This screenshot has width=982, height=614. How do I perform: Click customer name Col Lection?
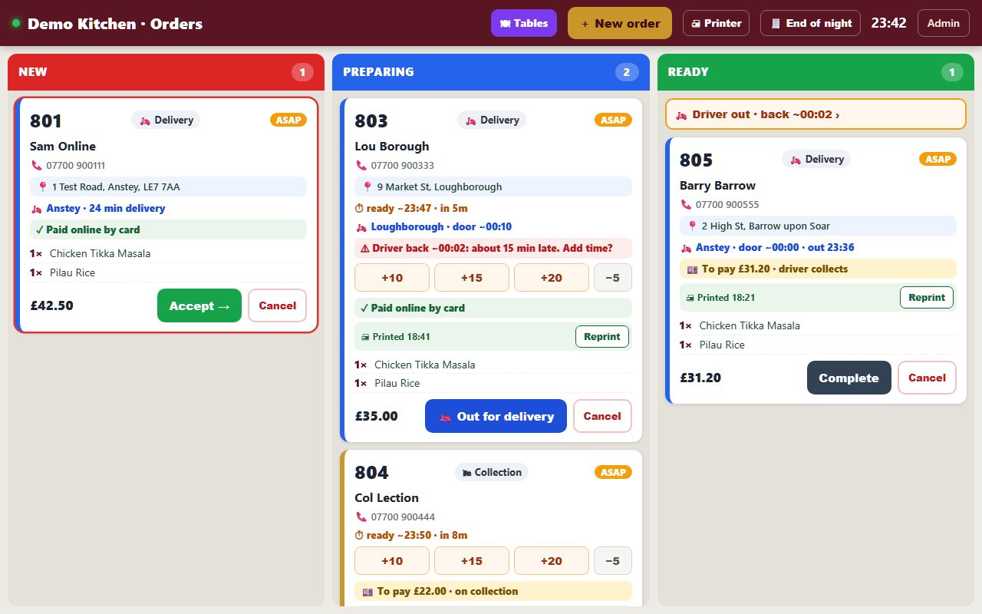coord(387,497)
